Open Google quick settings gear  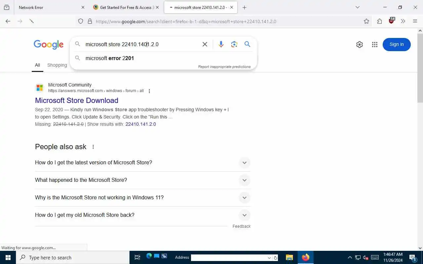coord(360,45)
